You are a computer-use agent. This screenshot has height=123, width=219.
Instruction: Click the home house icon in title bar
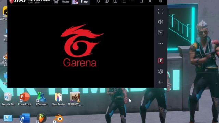pos(56,1)
